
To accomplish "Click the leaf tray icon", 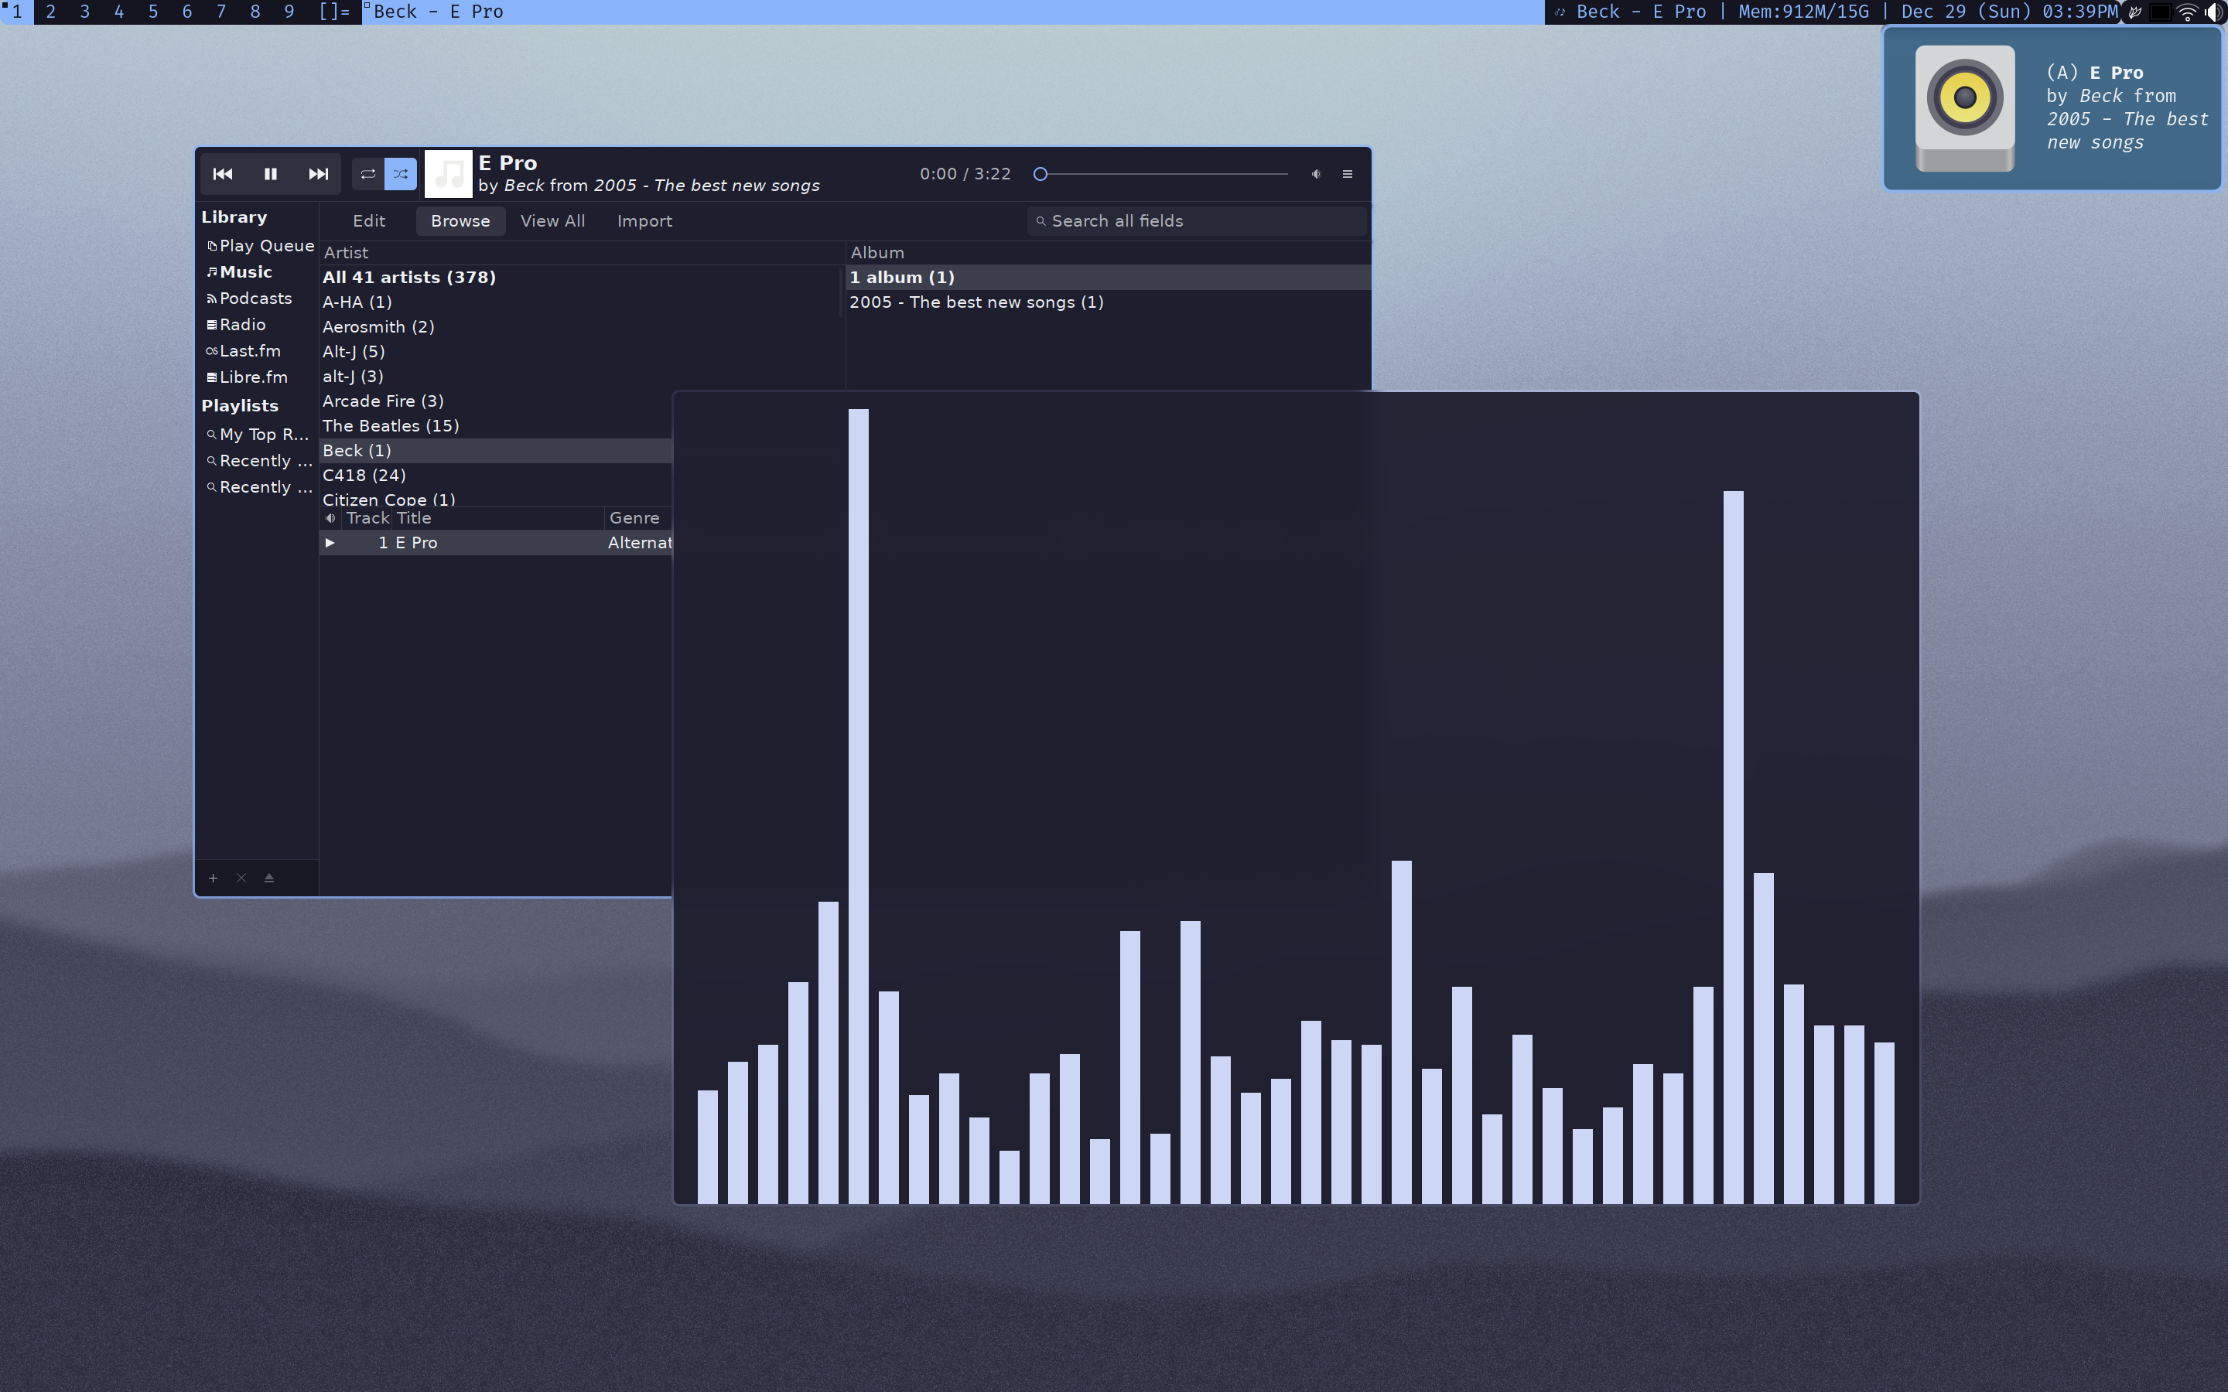I will click(x=2135, y=12).
